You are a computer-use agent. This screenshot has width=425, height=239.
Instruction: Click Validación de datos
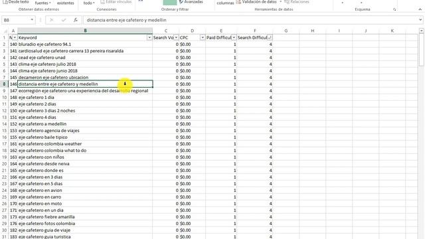(256, 2)
